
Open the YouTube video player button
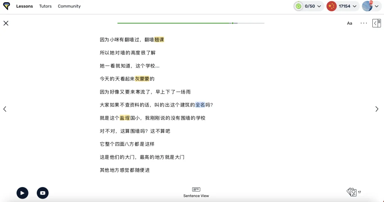pos(43,193)
